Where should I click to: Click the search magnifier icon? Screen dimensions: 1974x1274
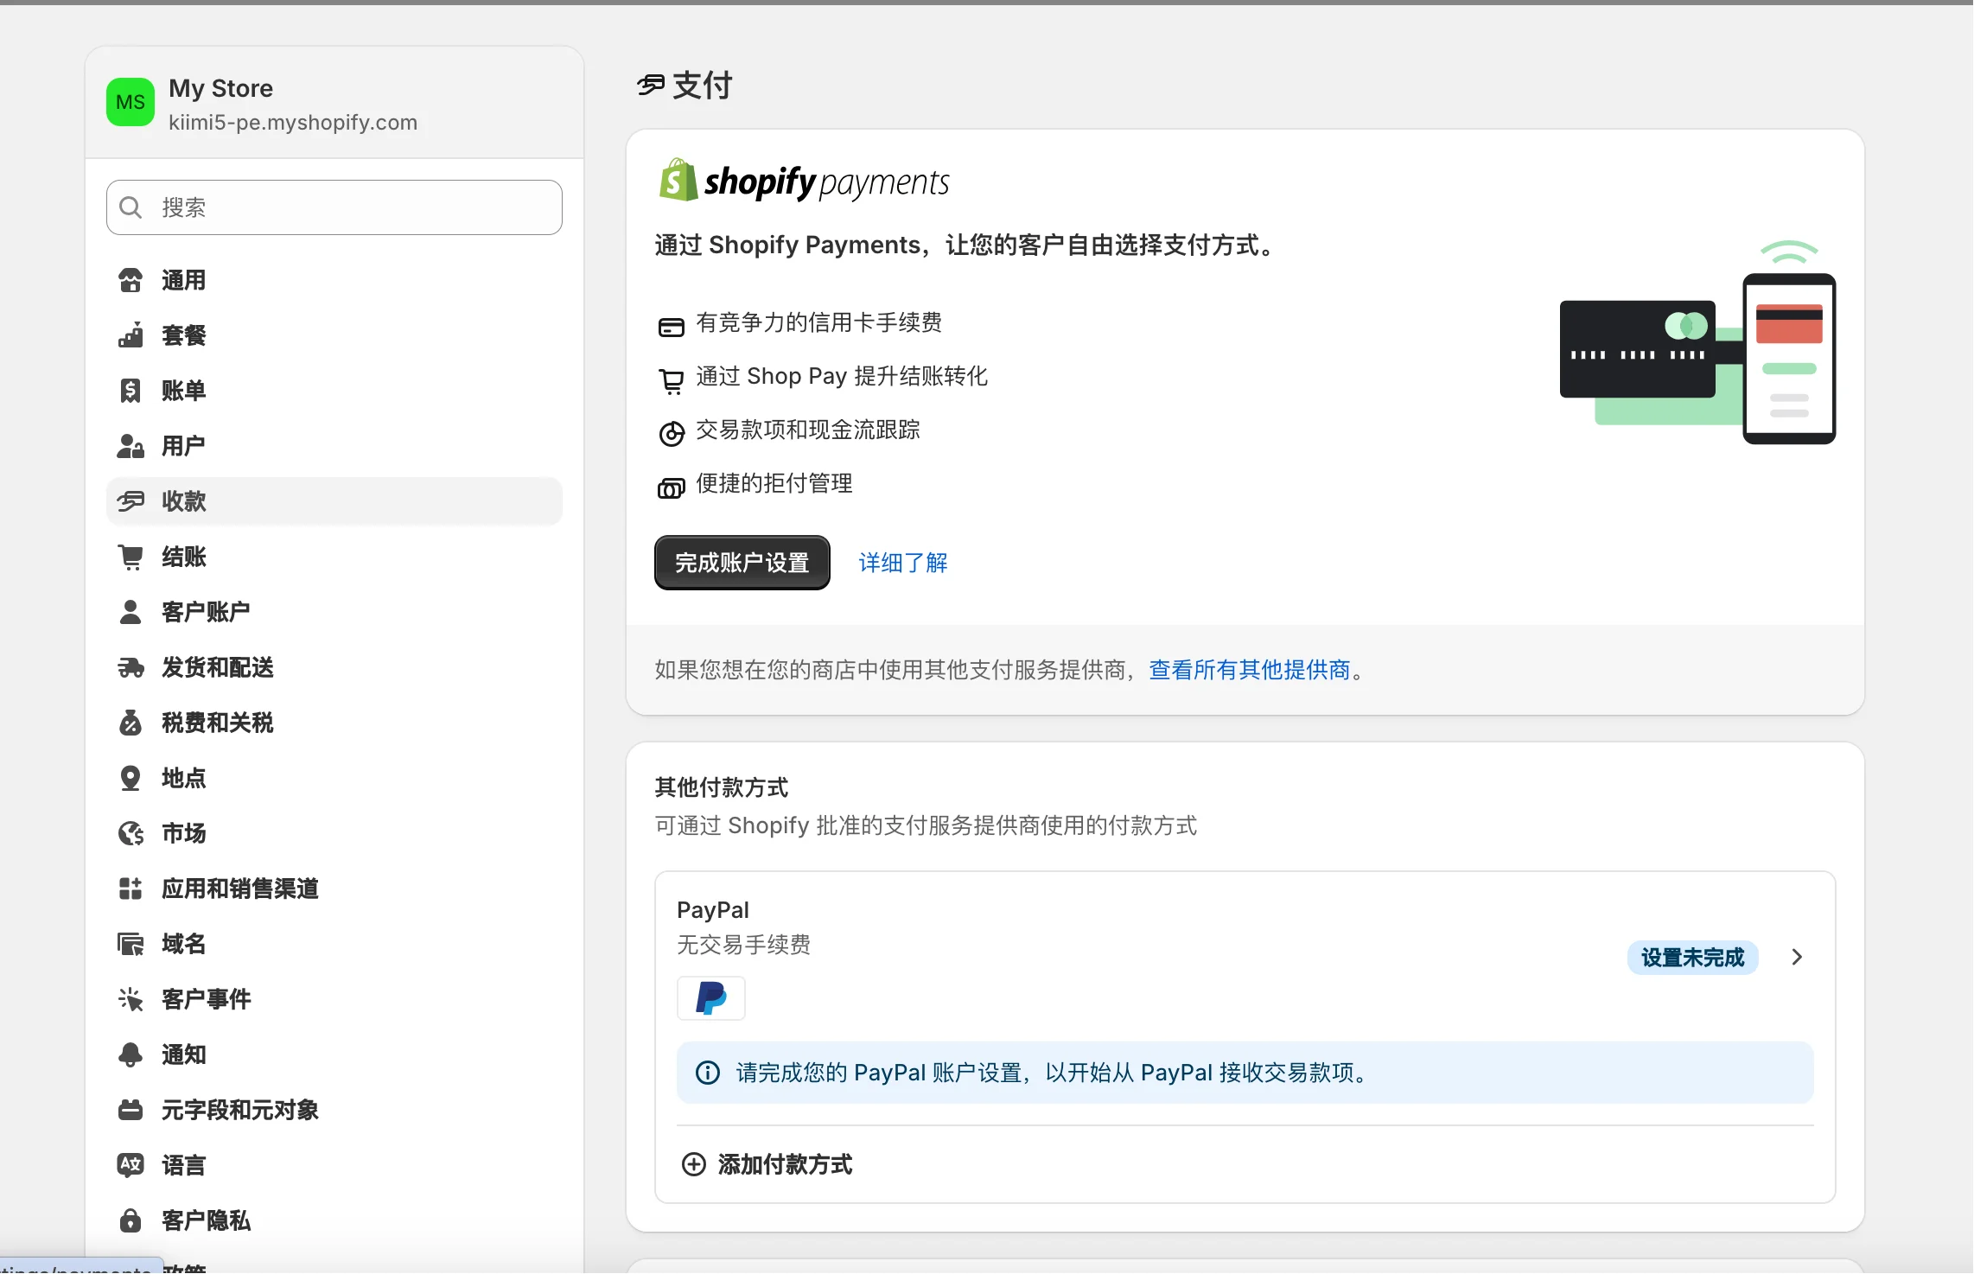click(131, 207)
